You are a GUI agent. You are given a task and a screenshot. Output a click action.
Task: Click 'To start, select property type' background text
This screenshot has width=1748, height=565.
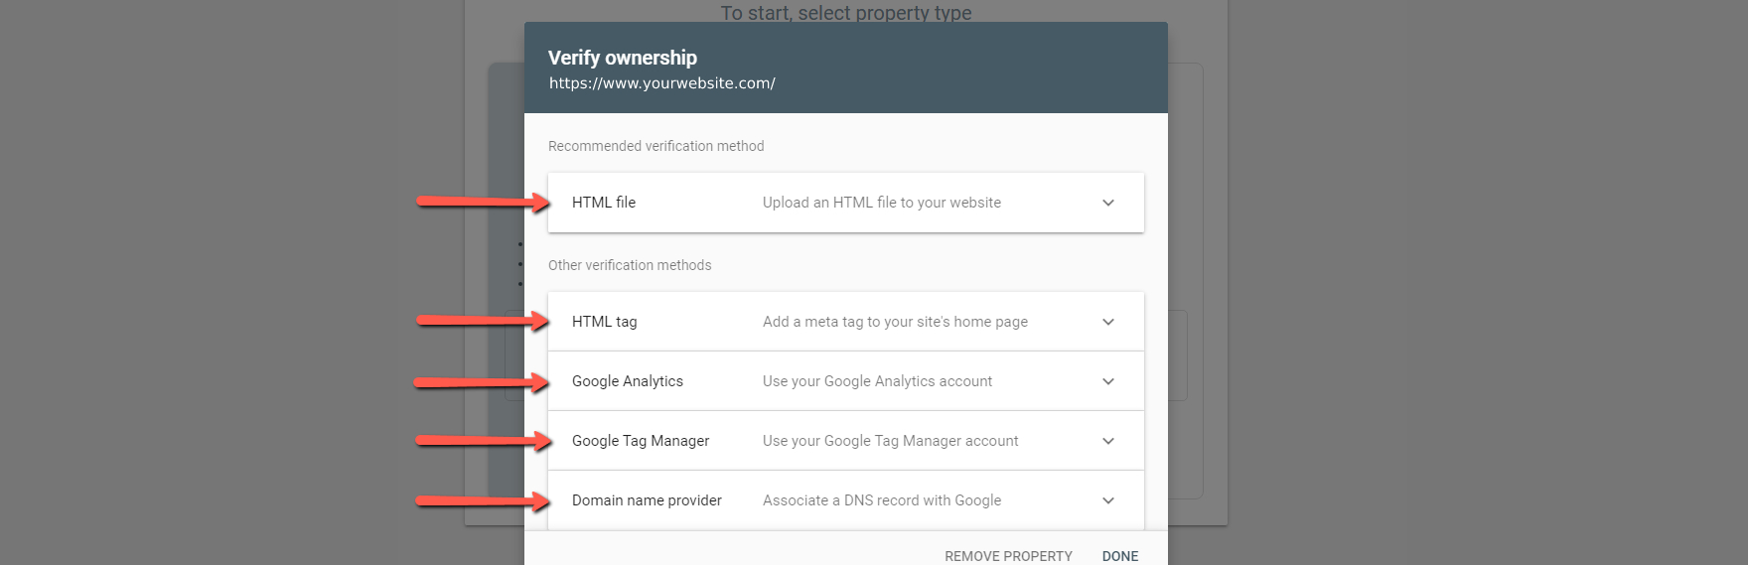846,12
